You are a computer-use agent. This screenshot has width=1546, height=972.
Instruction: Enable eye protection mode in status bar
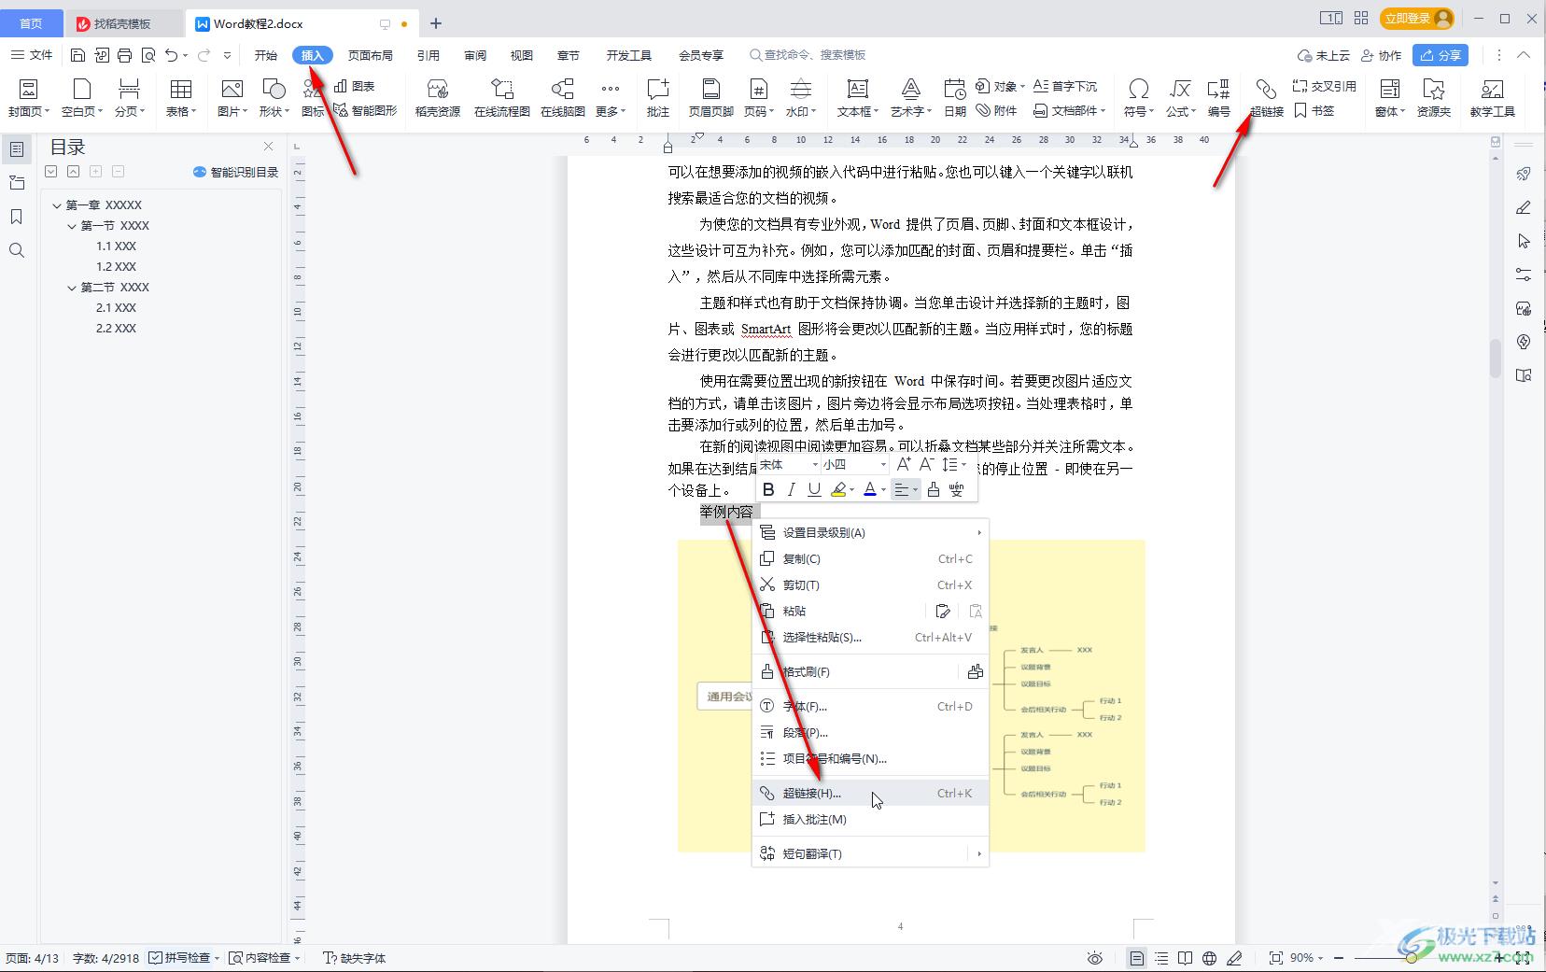[x=1095, y=958]
